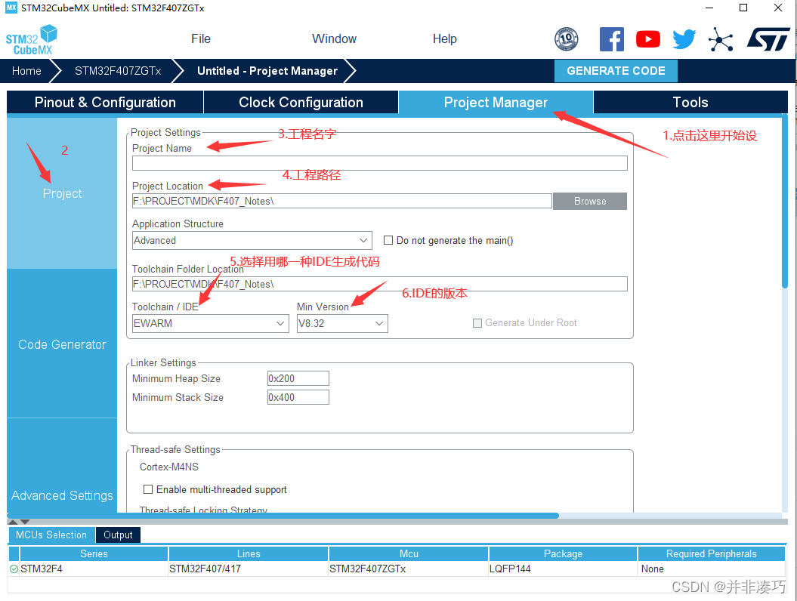Viewport: 797px width, 601px height.
Task: Click the Minimum Stack Size field
Action: coord(298,397)
